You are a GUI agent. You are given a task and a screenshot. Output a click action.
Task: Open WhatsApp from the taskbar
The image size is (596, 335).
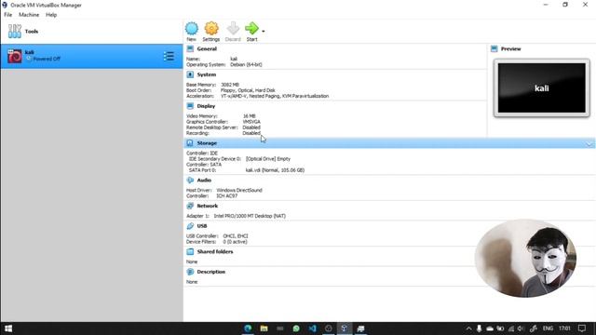click(x=296, y=328)
